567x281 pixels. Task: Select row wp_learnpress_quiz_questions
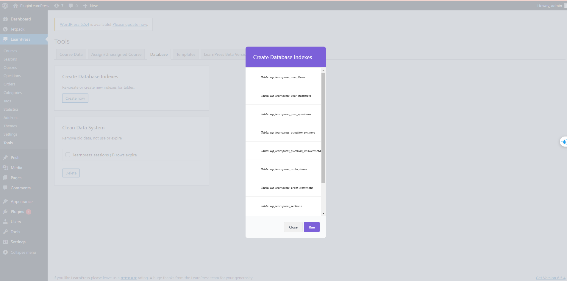(283, 114)
